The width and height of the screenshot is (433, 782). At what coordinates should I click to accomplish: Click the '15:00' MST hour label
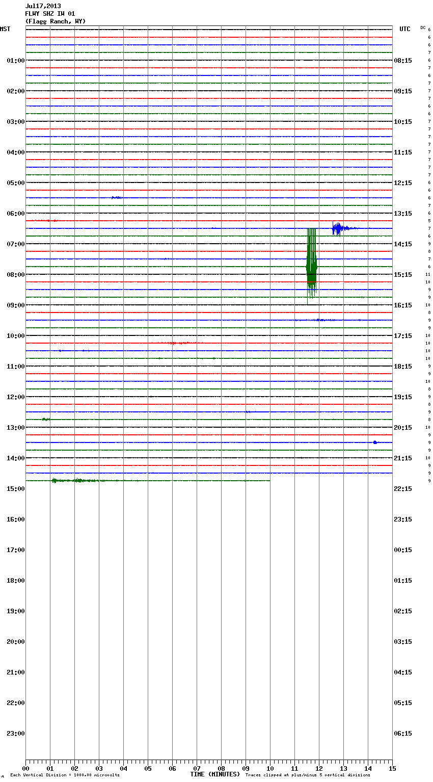[16, 489]
